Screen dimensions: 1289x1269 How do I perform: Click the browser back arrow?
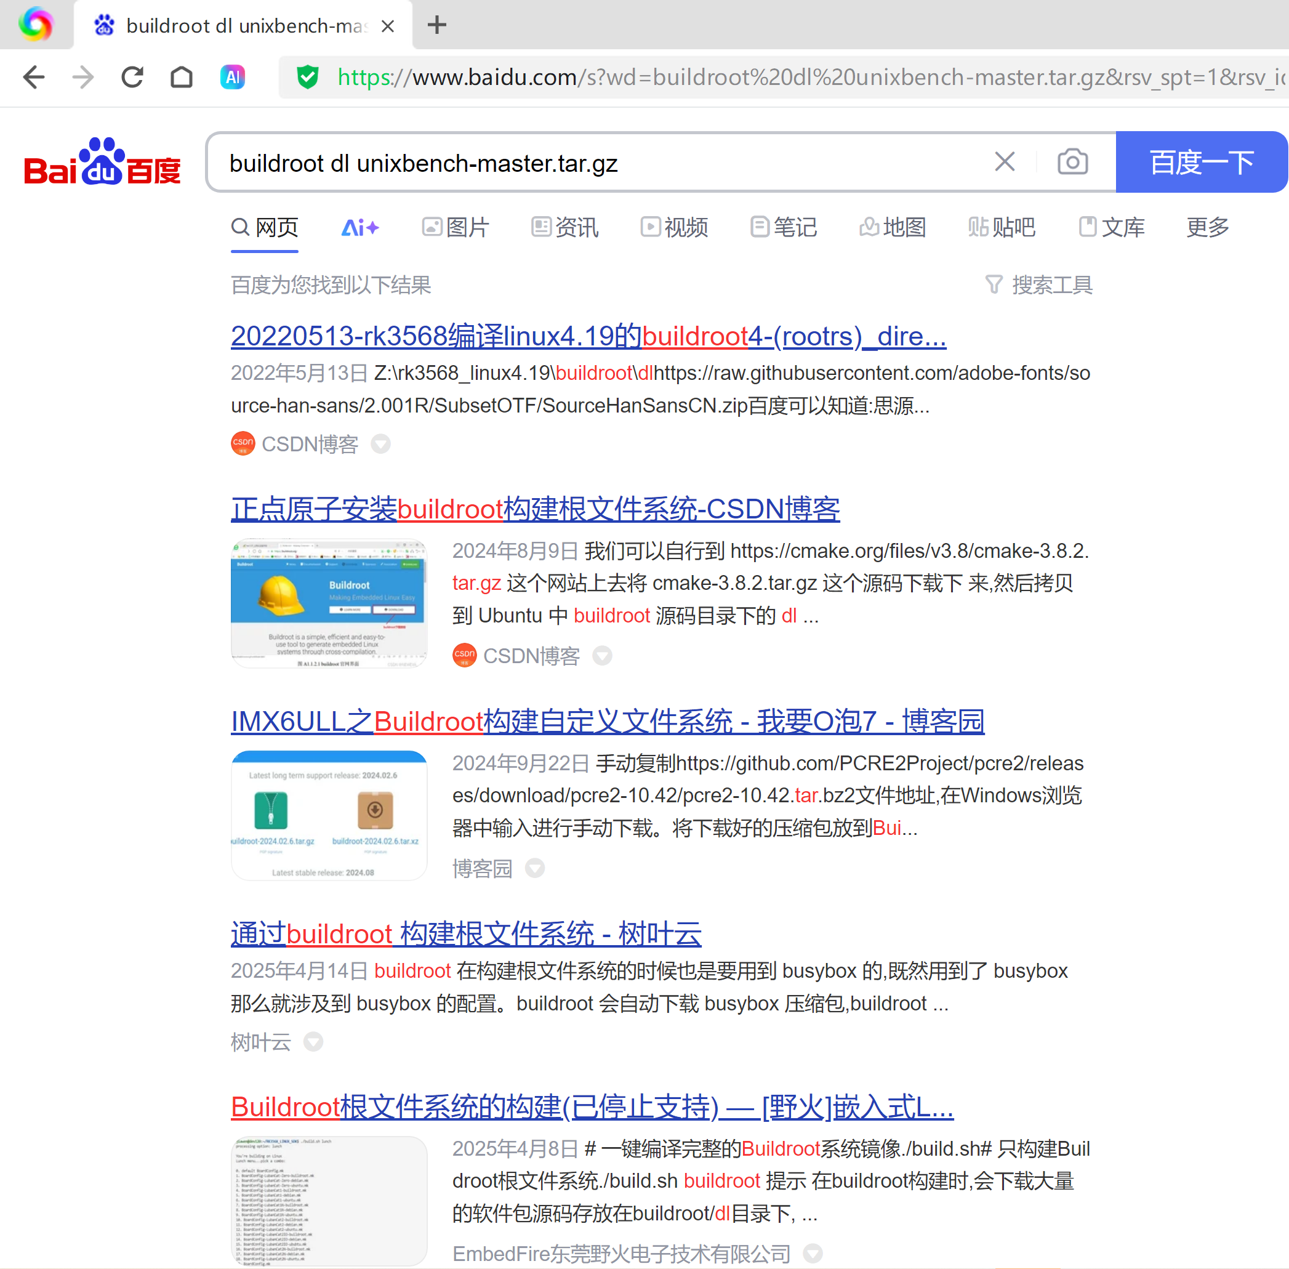[x=33, y=78]
